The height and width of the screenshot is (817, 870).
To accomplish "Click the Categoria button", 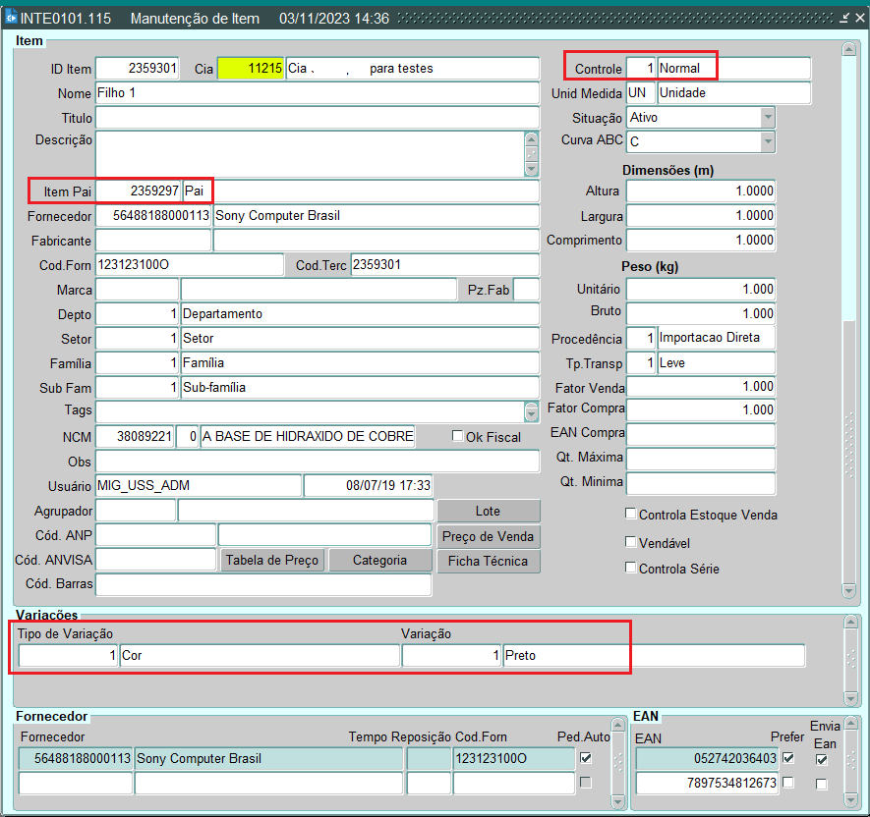I will [379, 560].
